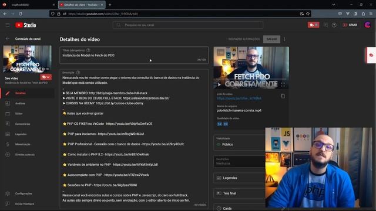
Task: Click the title help question mark icon
Action: (88, 50)
